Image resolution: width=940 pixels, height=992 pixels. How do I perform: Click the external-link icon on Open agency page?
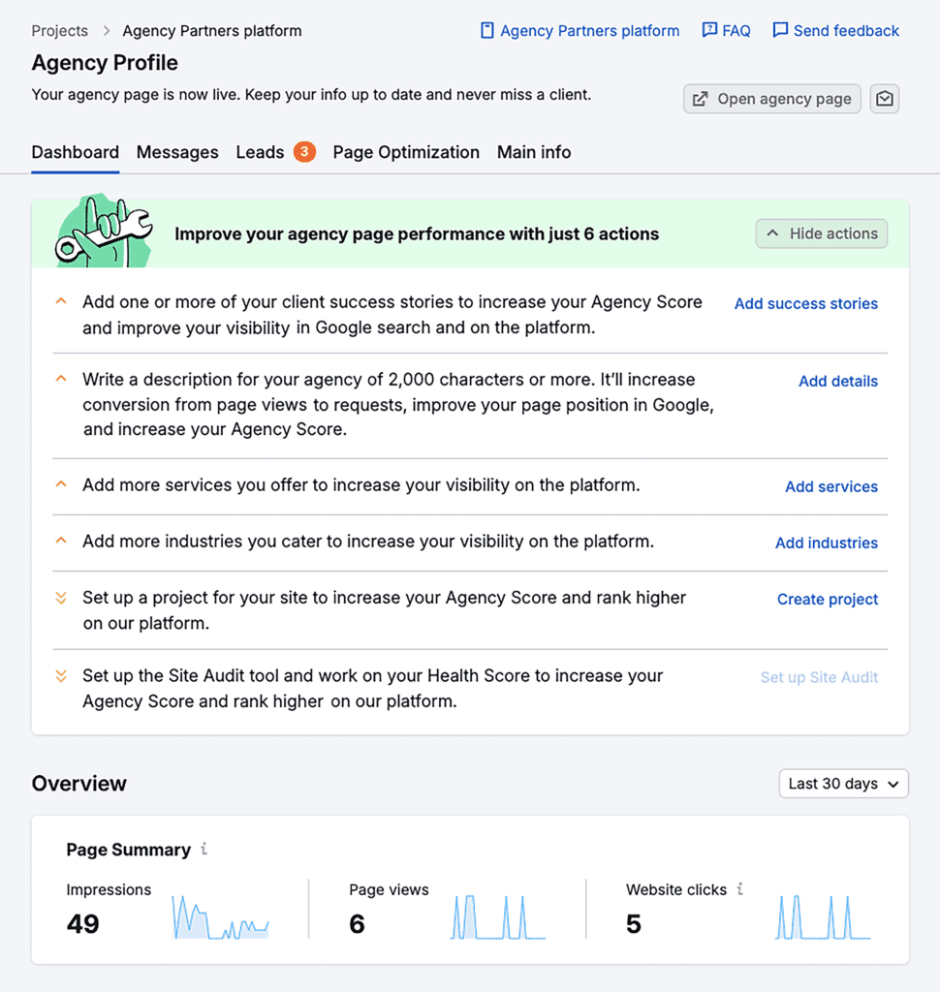pos(700,98)
